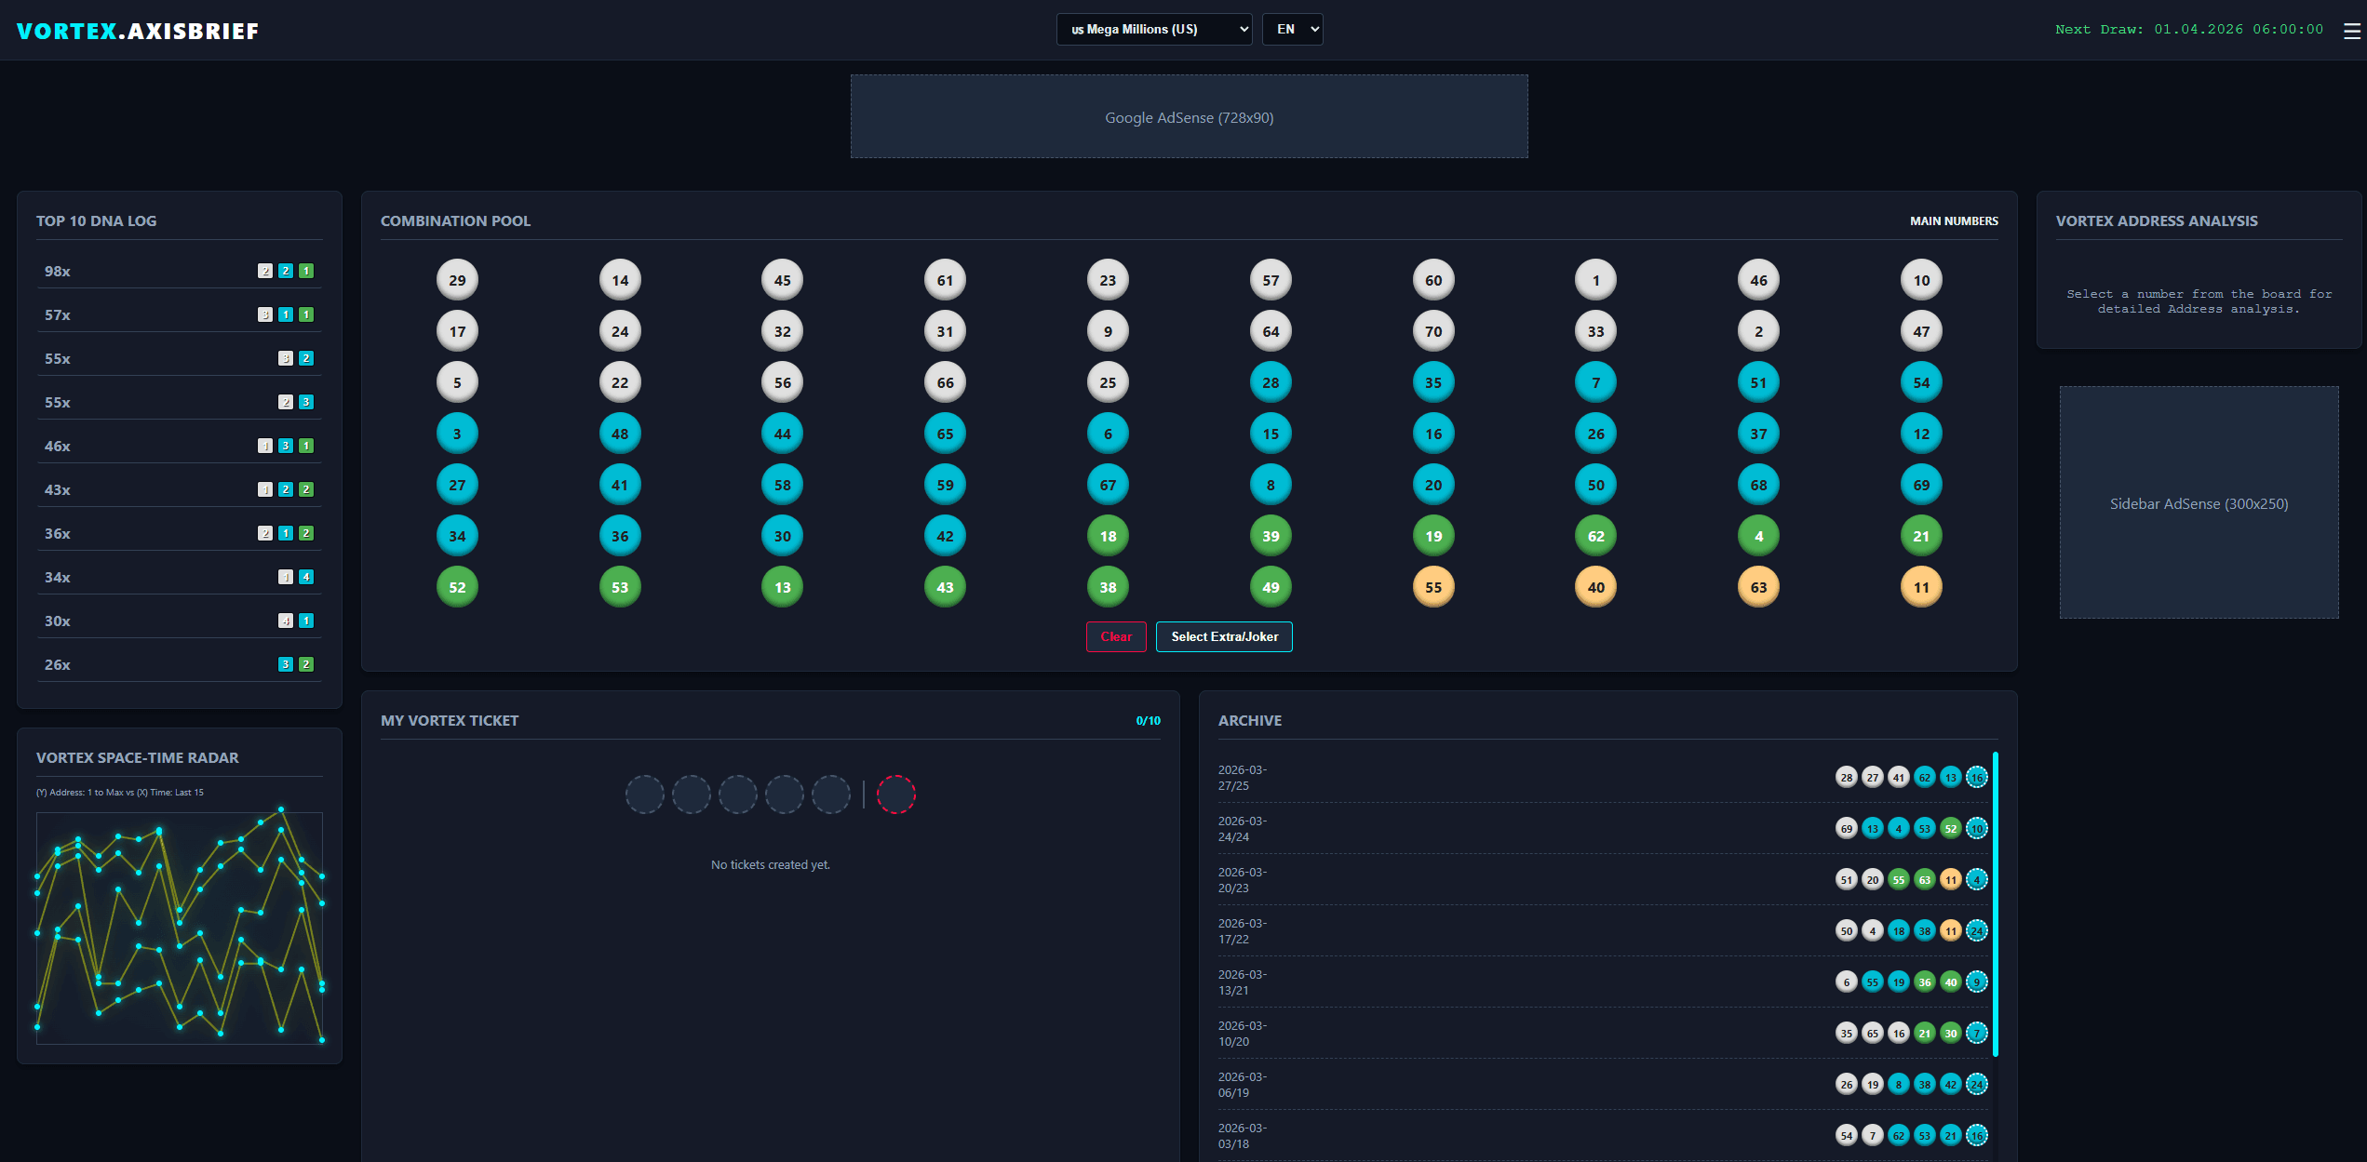This screenshot has width=2367, height=1162.
Task: Pick green ball 52 from the combination pool
Action: click(456, 586)
